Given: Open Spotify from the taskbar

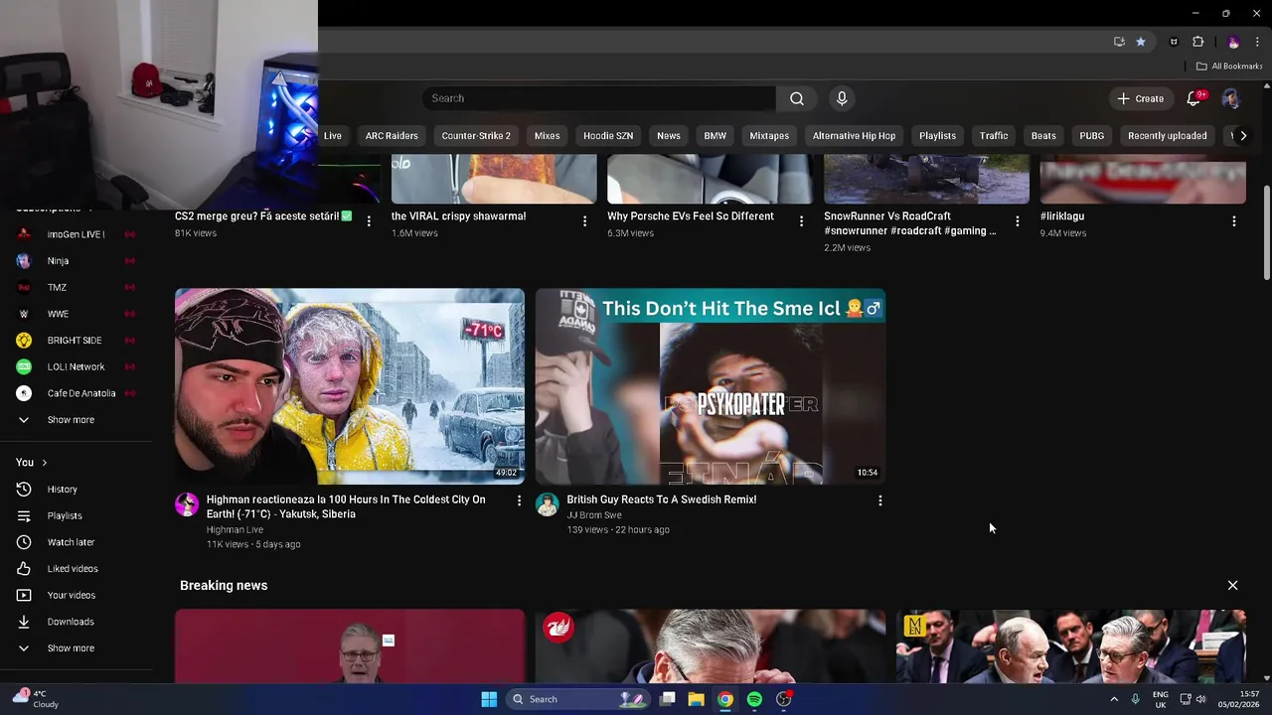Looking at the screenshot, I should (x=754, y=699).
